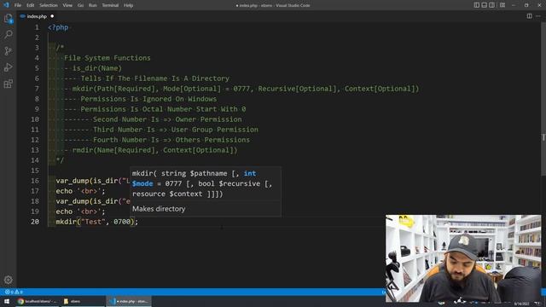Open the Extensions view
The width and height of the screenshot is (546, 307).
8,84
